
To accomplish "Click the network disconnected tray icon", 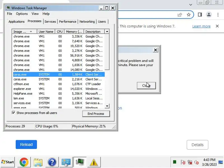I will (x=190, y=162).
